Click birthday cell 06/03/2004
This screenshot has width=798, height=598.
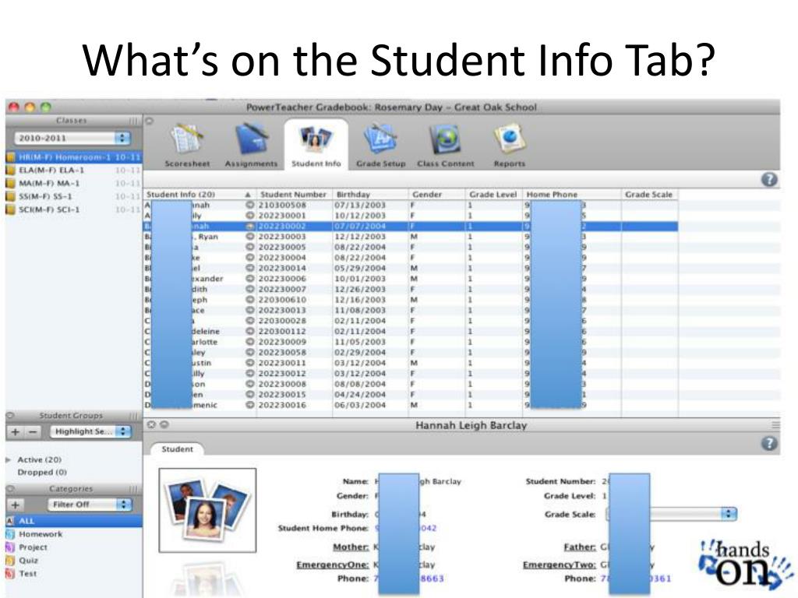pyautogui.click(x=360, y=405)
